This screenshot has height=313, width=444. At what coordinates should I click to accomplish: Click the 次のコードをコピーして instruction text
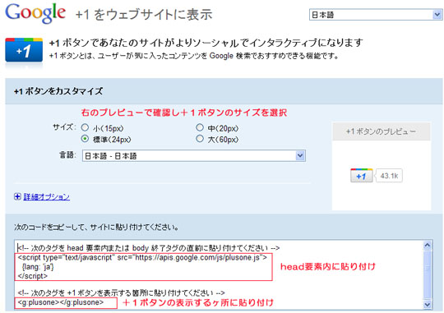click(96, 228)
